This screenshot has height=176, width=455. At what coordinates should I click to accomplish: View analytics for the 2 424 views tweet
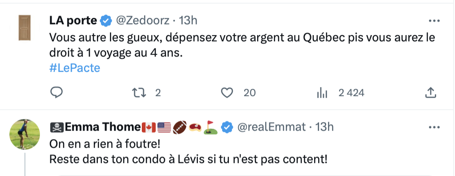pos(322,93)
